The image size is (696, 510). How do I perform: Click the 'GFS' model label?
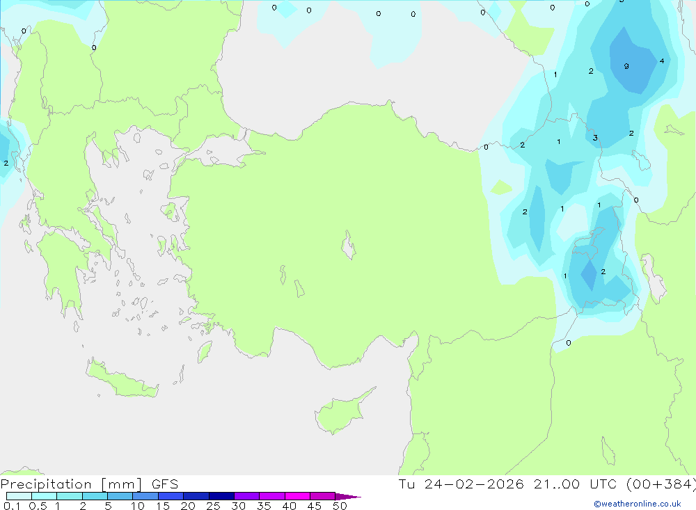click(165, 484)
